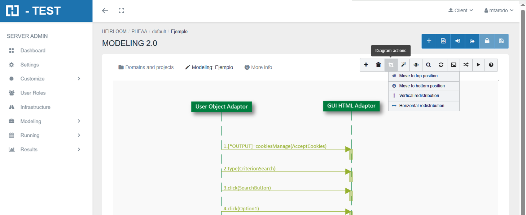Click the blue save floppy disk button
The height and width of the screenshot is (215, 526).
(501, 41)
